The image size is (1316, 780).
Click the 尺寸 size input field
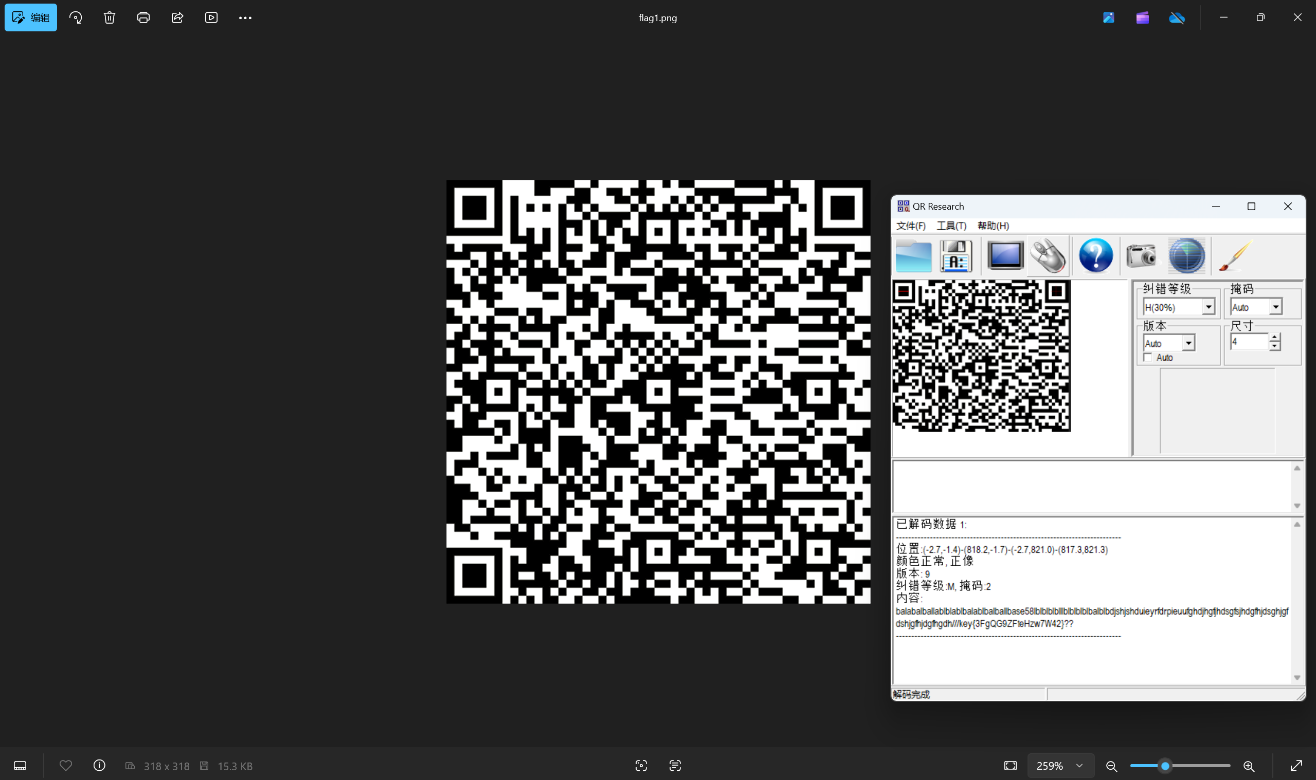click(x=1249, y=342)
